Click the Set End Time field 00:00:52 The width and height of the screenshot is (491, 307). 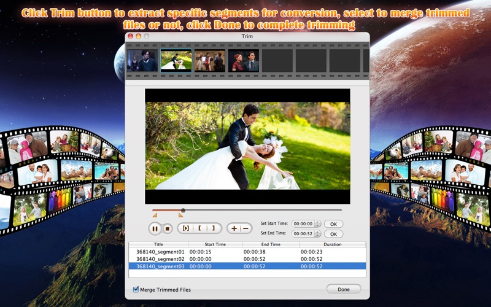(x=303, y=234)
